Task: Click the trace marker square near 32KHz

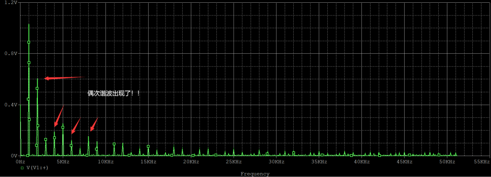Action: coord(293,153)
